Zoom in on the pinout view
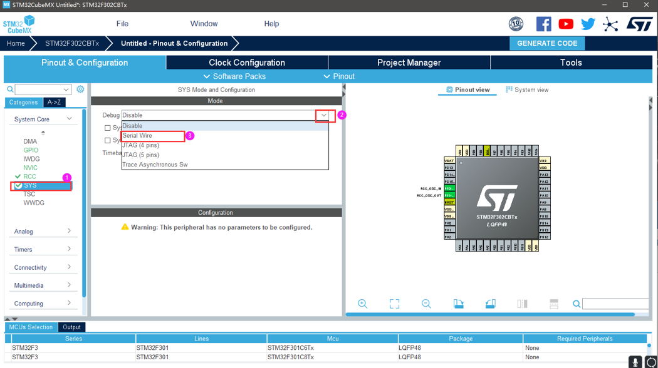 (x=363, y=304)
